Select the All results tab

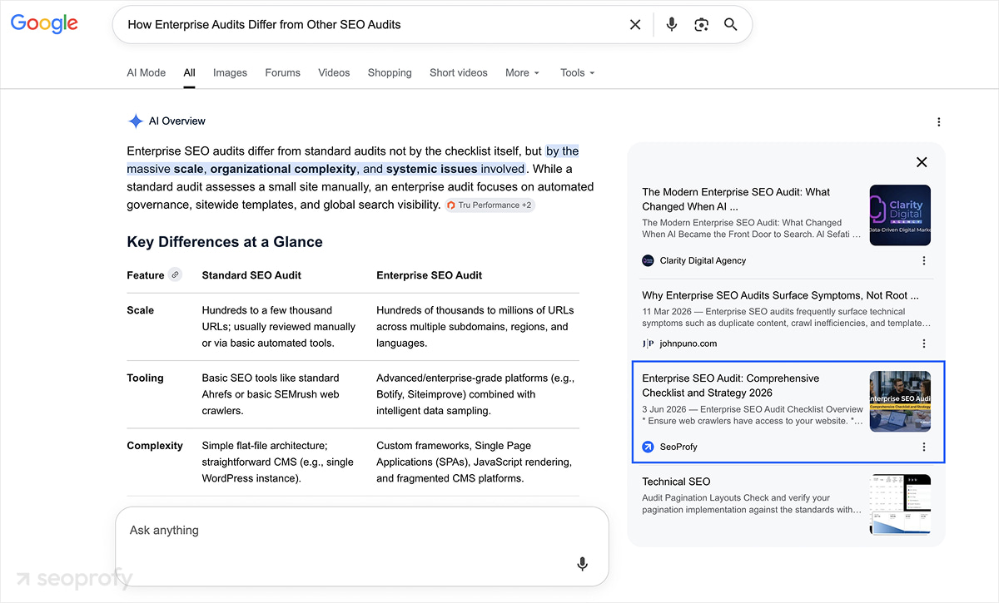click(190, 72)
